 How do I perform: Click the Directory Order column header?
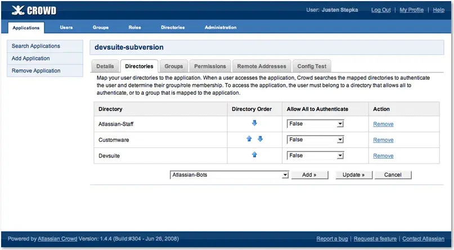pos(251,109)
